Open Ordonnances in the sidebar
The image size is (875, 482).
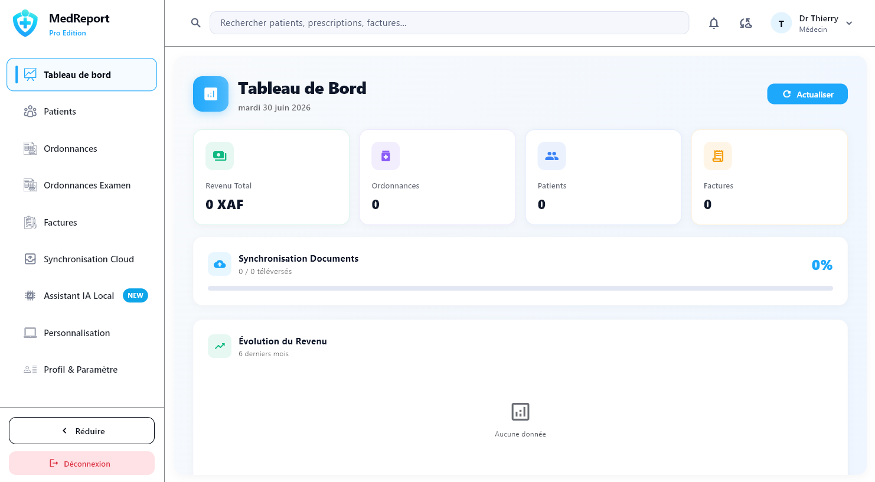pyautogui.click(x=81, y=148)
